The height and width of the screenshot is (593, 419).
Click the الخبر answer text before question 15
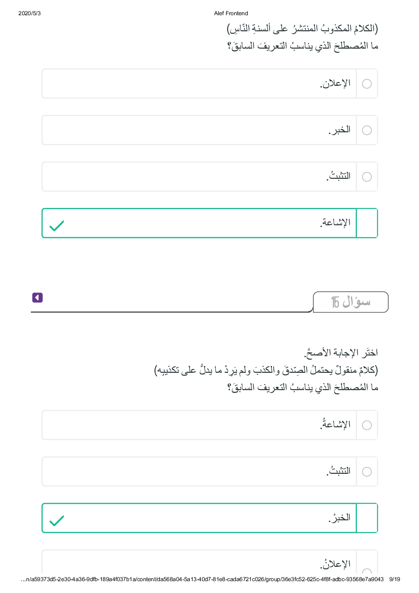click(x=340, y=130)
